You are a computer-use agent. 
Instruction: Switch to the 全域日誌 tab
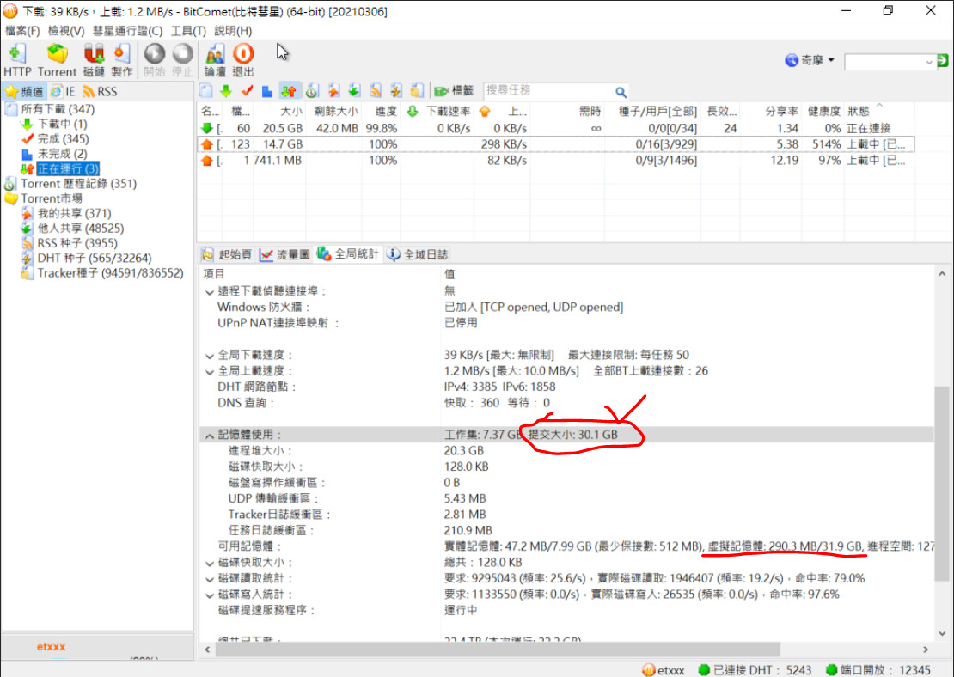point(418,254)
